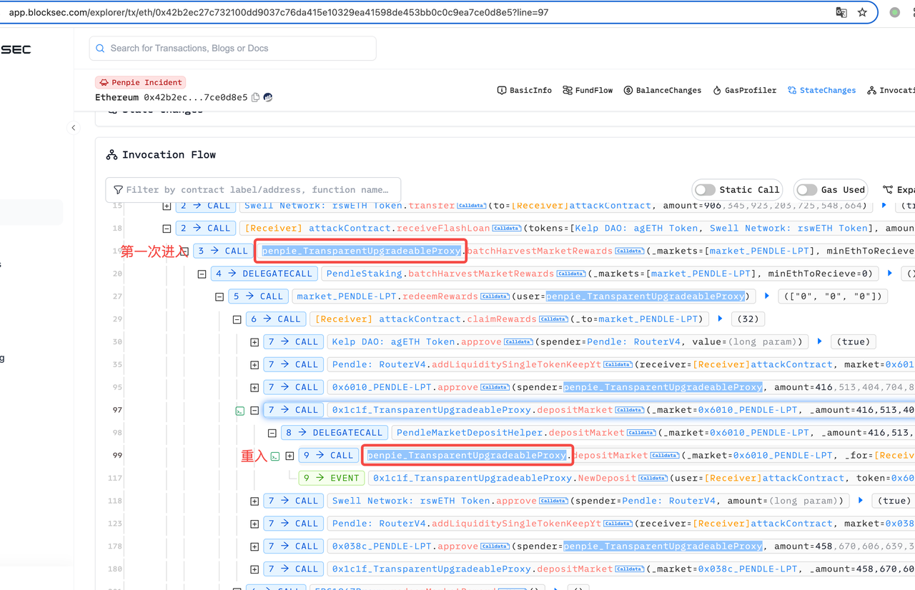Switch to the GasProfiler tab
The width and height of the screenshot is (915, 590).
(x=744, y=91)
